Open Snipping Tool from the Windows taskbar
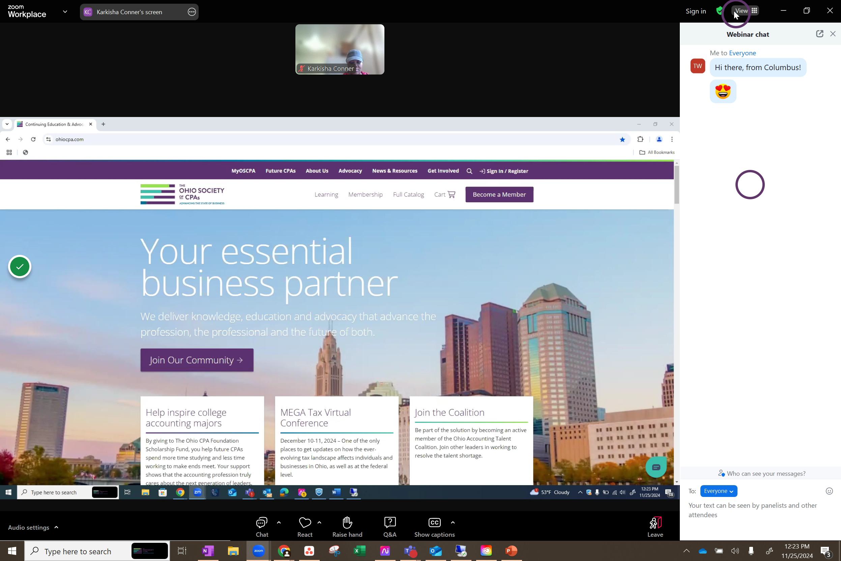Screen dimensions: 841x561 coord(334,551)
